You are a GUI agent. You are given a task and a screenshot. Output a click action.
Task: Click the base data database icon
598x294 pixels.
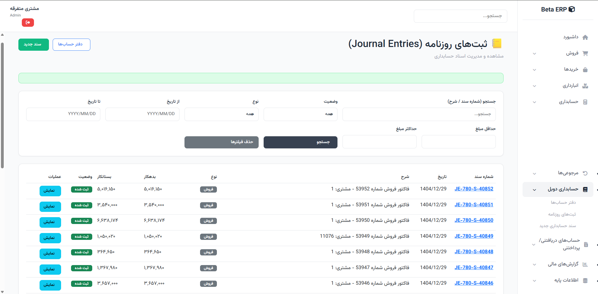pos(585,281)
